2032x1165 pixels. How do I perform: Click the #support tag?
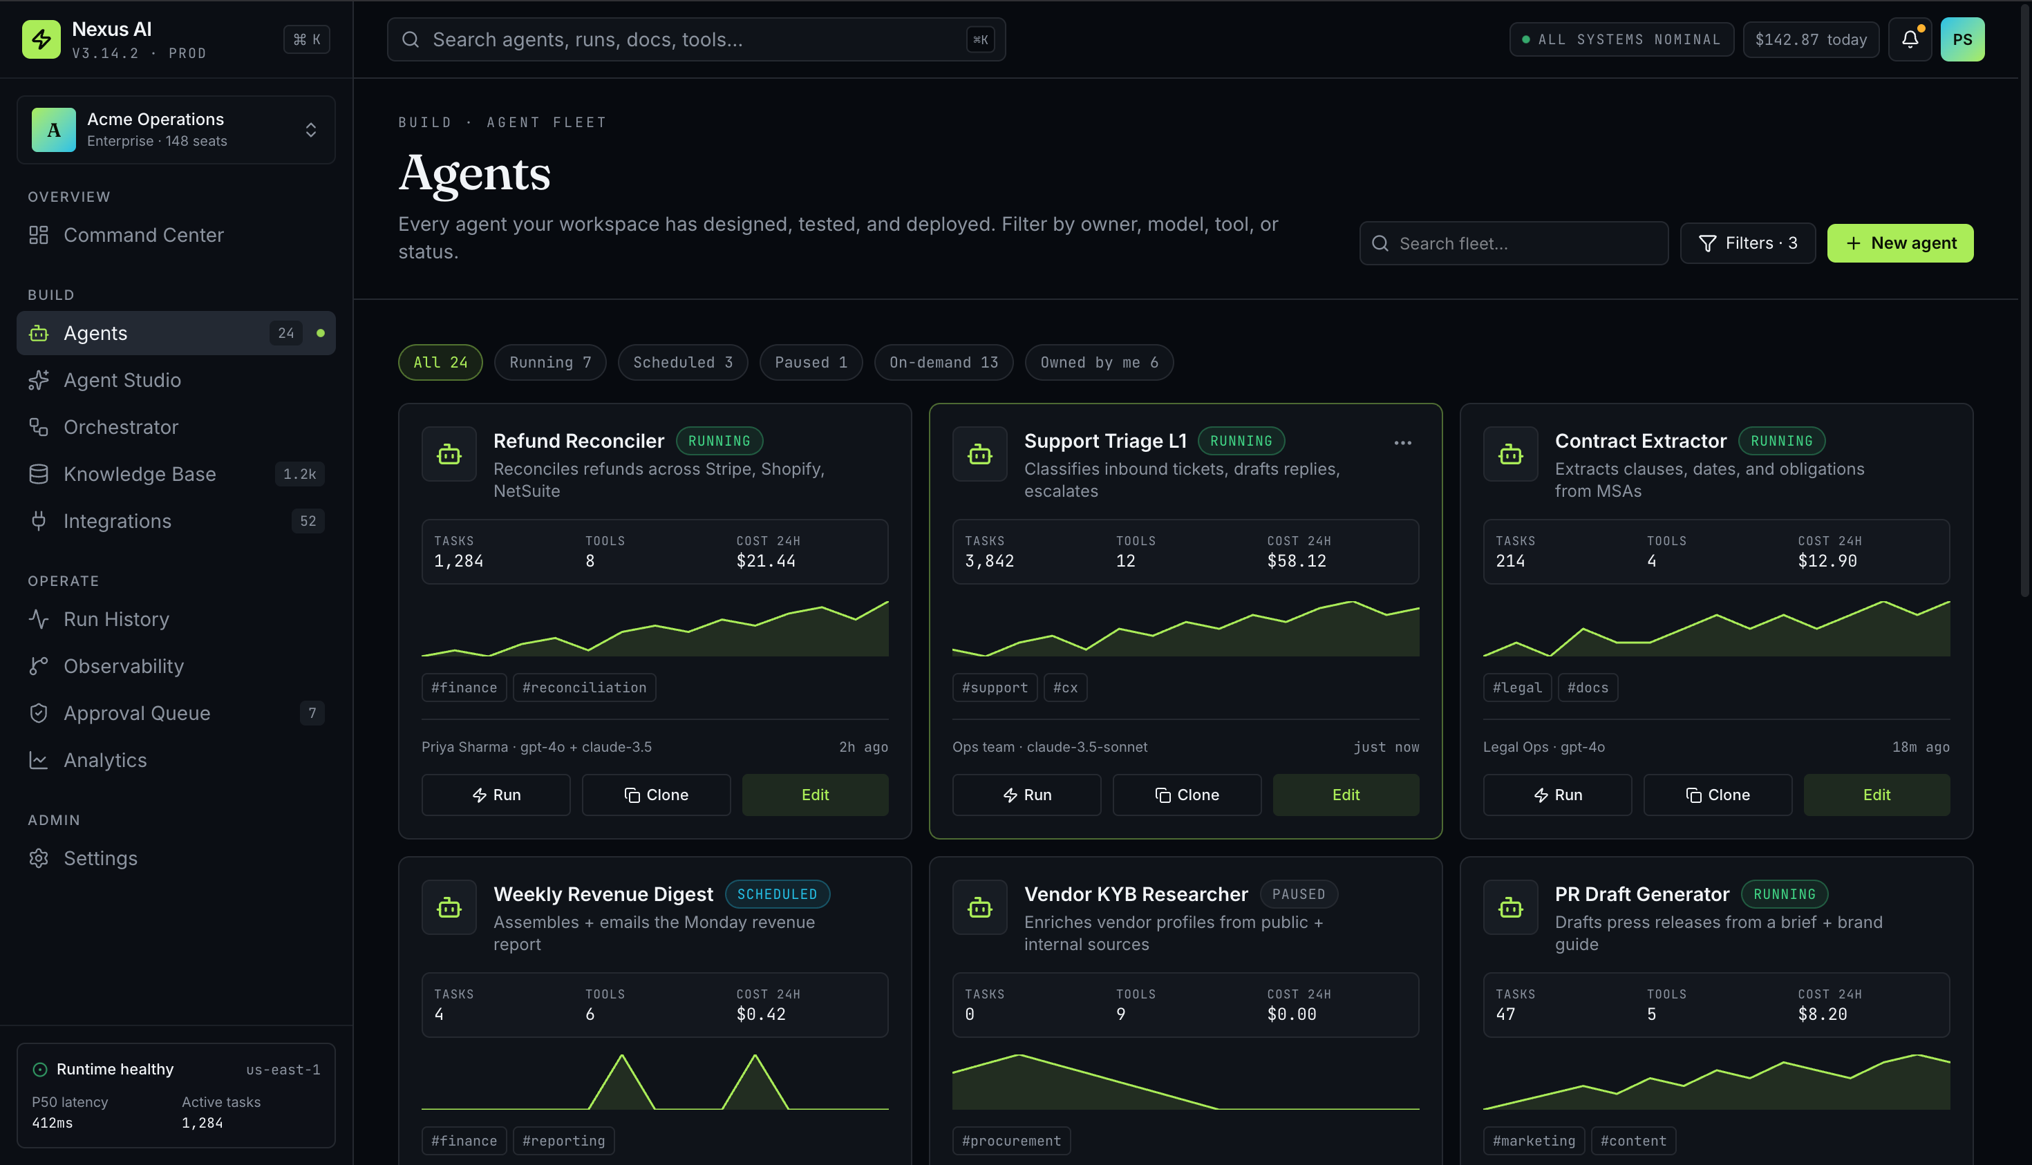click(x=995, y=688)
